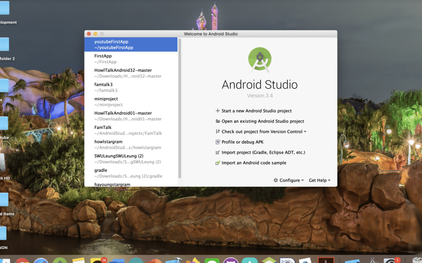Open HowlTalkAndroid01-master from the list

click(x=131, y=116)
